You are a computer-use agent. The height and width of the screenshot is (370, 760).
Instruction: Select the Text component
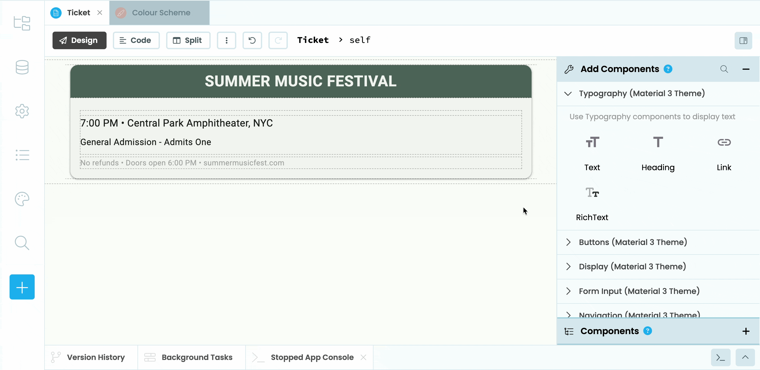tap(592, 154)
